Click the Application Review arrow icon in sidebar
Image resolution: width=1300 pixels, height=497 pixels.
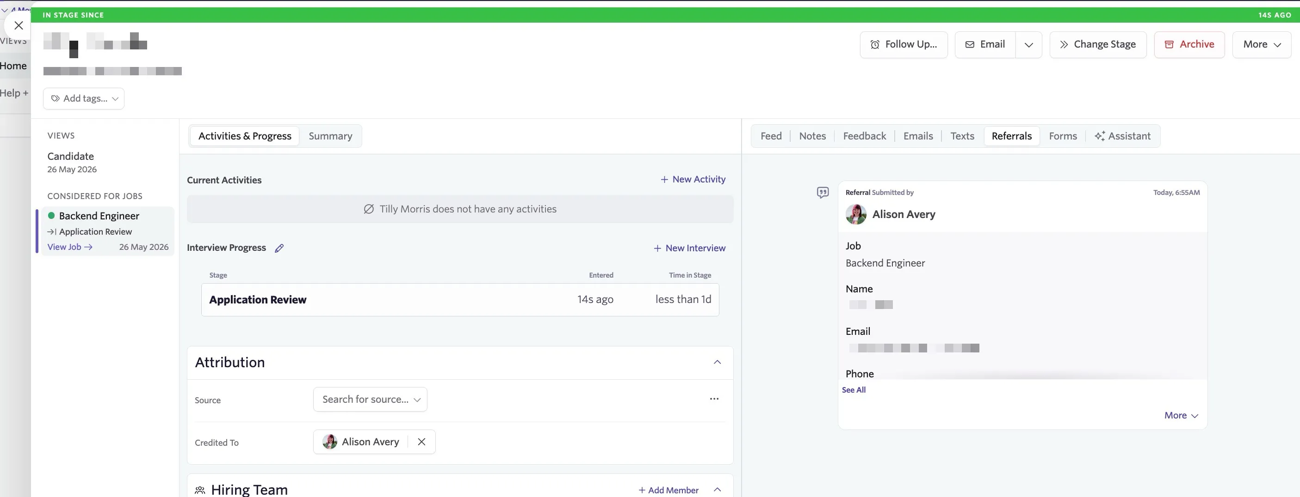[51, 232]
